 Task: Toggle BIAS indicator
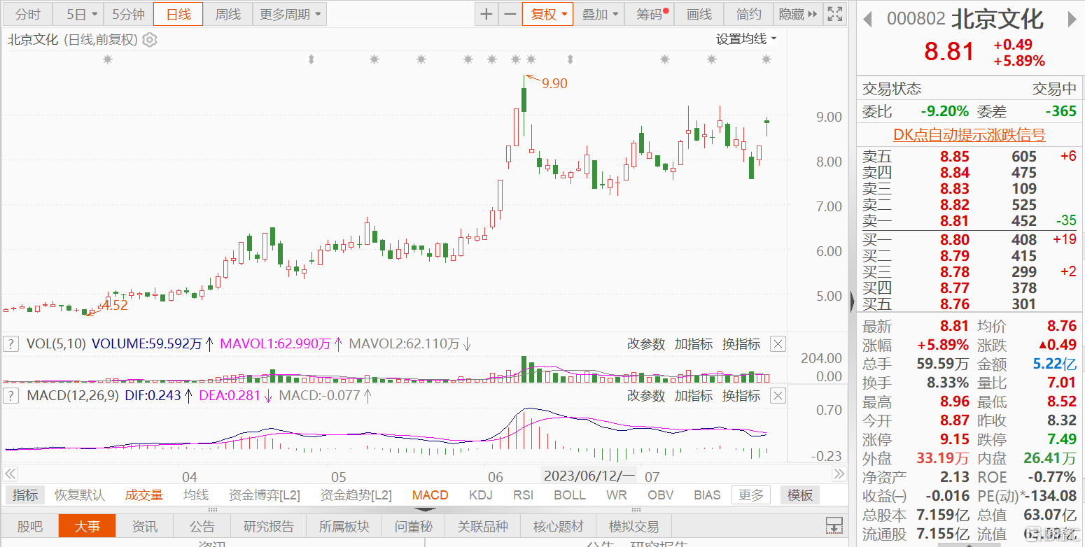tap(707, 495)
